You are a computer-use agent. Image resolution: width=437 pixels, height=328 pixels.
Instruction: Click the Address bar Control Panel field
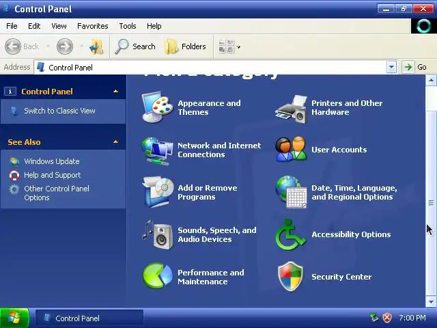tap(210, 67)
